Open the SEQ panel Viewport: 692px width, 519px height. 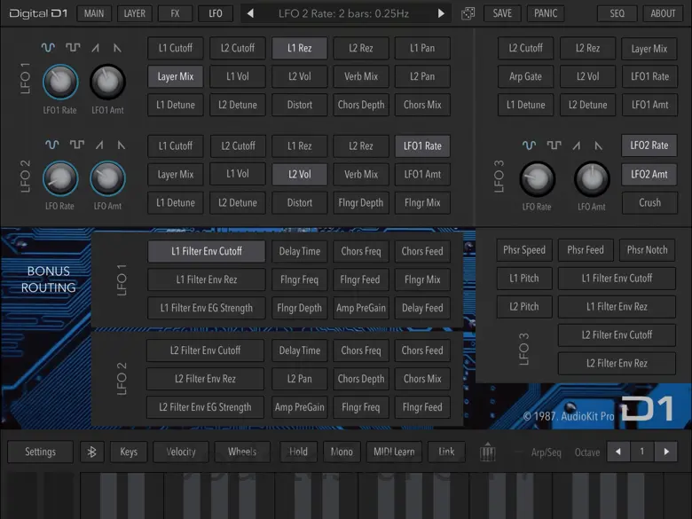(617, 13)
